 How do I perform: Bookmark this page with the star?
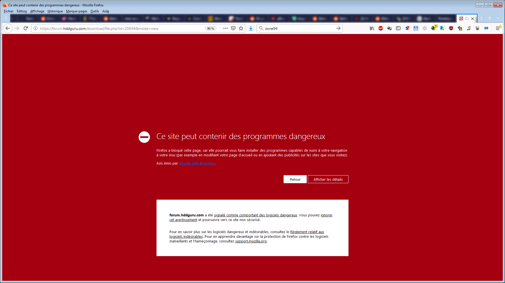coord(241,28)
